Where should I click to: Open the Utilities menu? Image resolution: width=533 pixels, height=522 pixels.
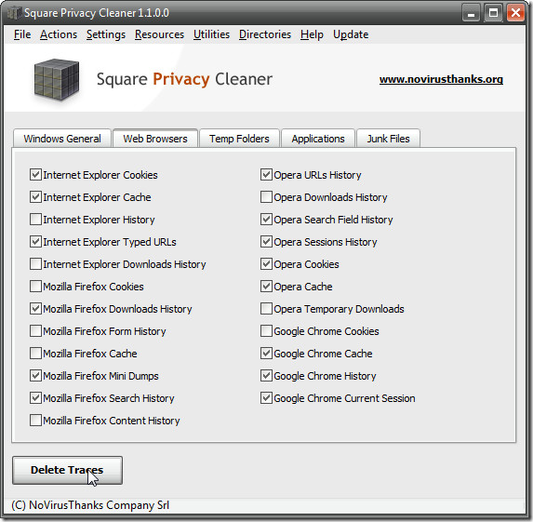tap(211, 34)
